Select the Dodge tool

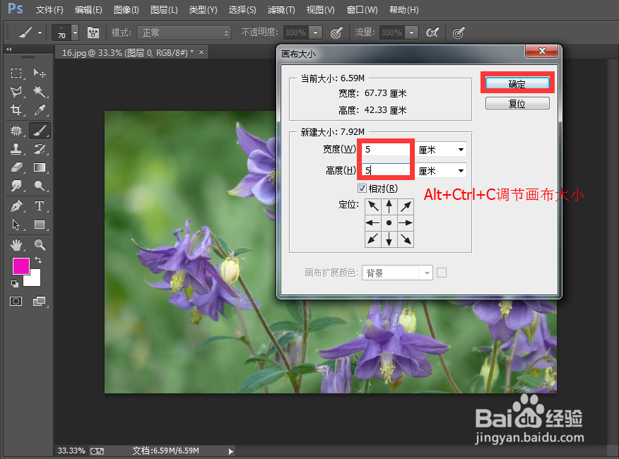(40, 186)
